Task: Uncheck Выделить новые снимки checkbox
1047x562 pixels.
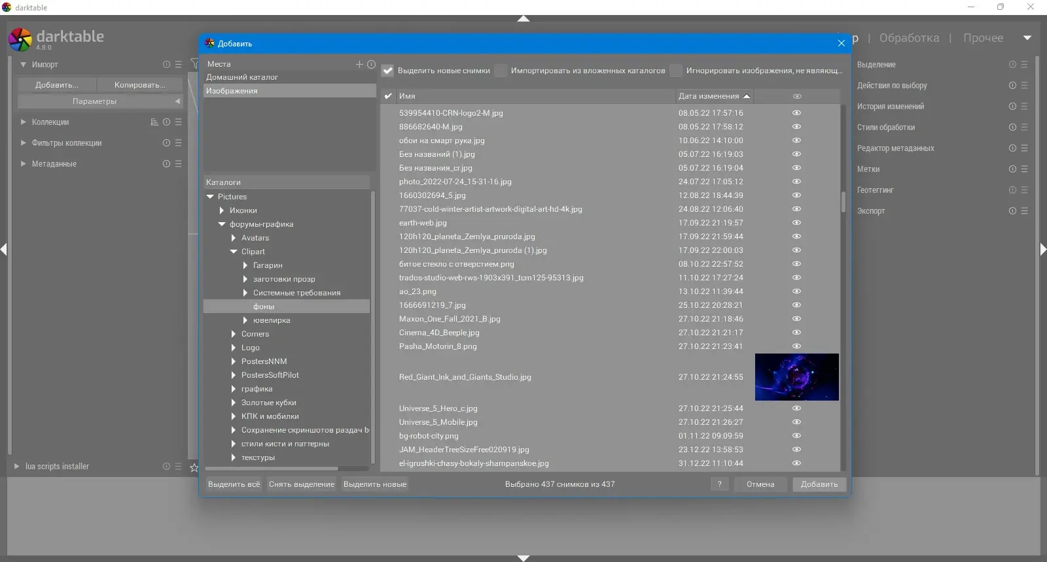Action: 388,71
